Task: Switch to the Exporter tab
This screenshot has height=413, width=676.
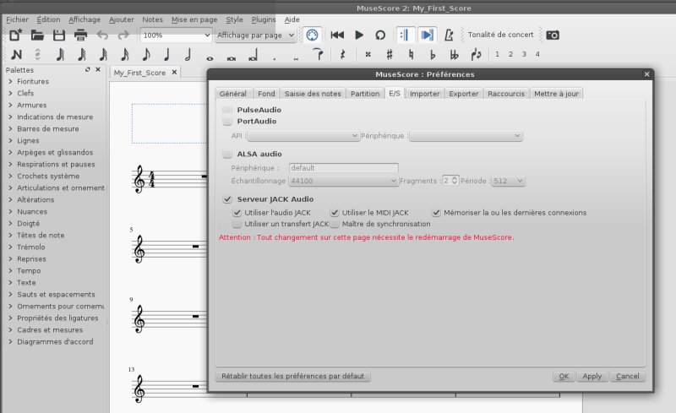Action: coord(463,94)
